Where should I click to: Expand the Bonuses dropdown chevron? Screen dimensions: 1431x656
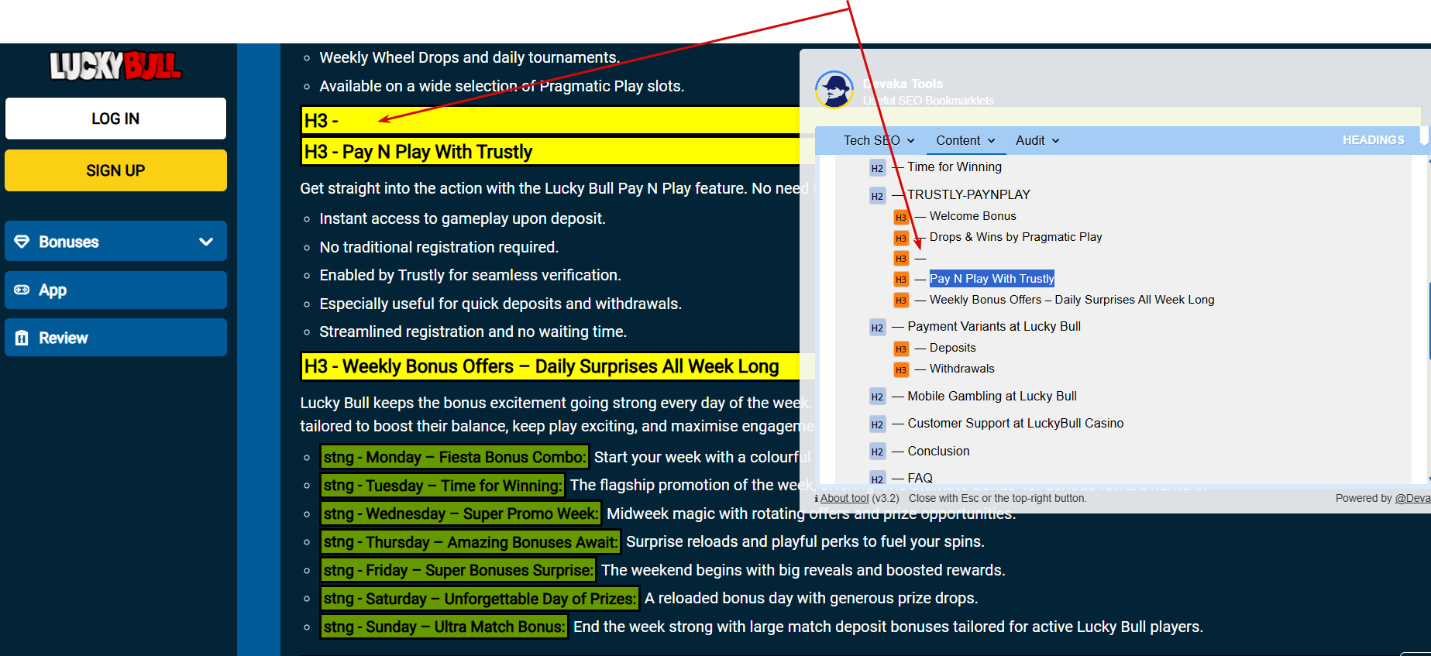(x=206, y=242)
